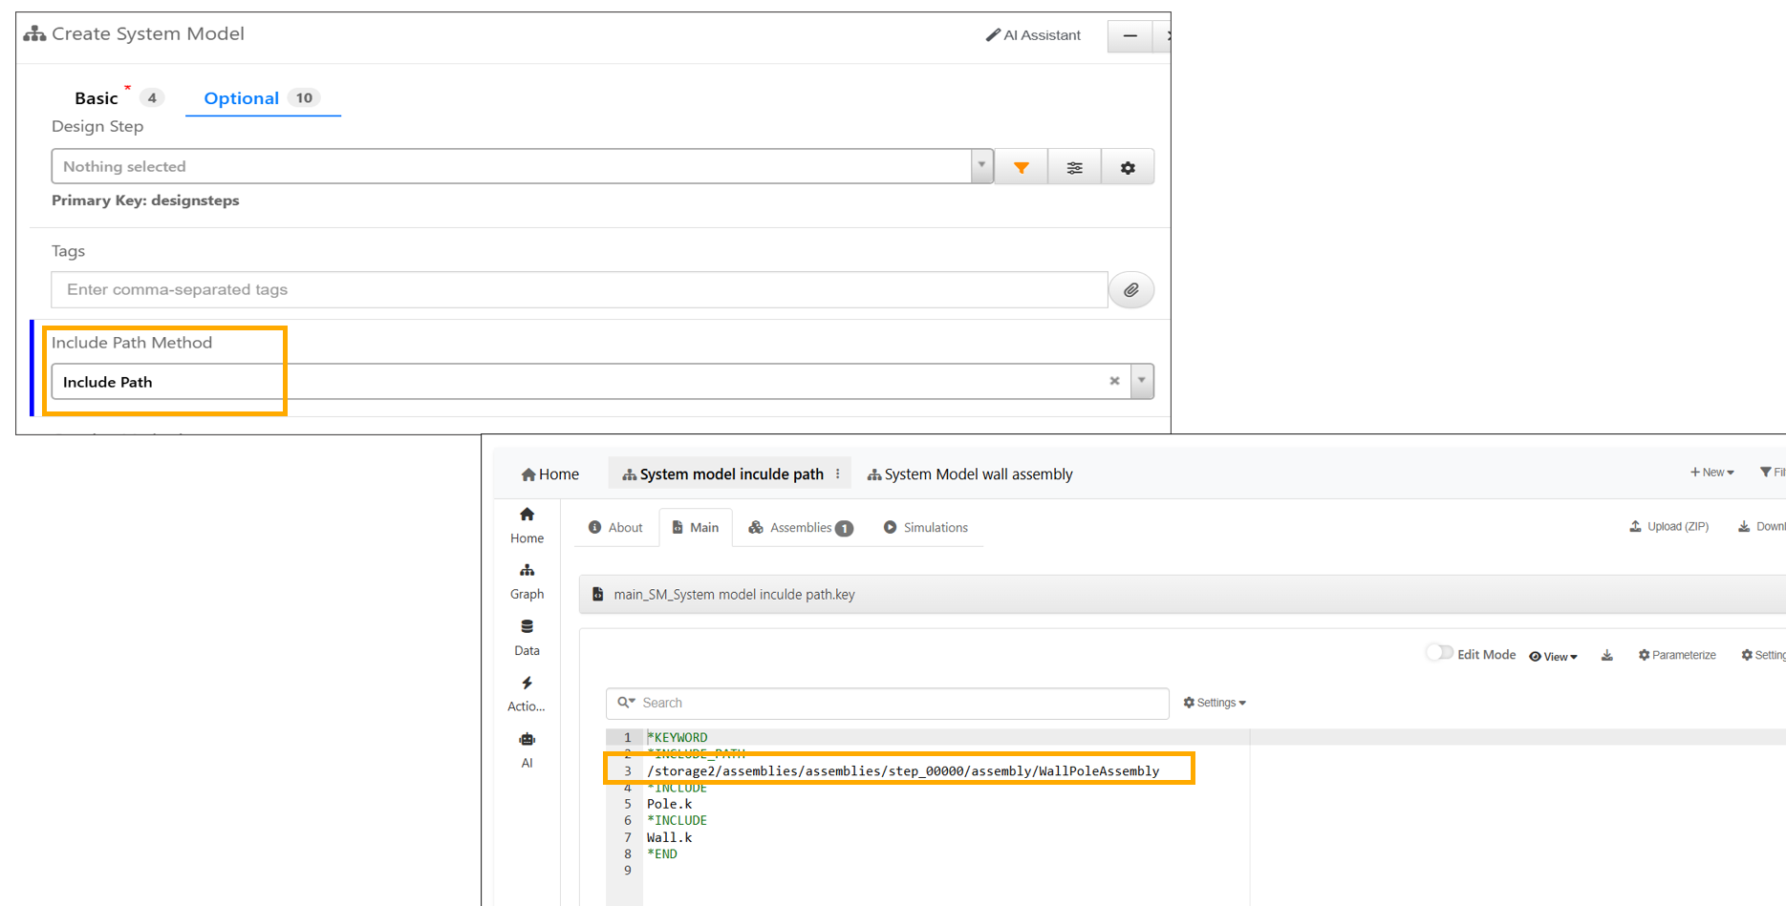Clear the Include Path selection with X

coord(1114,381)
